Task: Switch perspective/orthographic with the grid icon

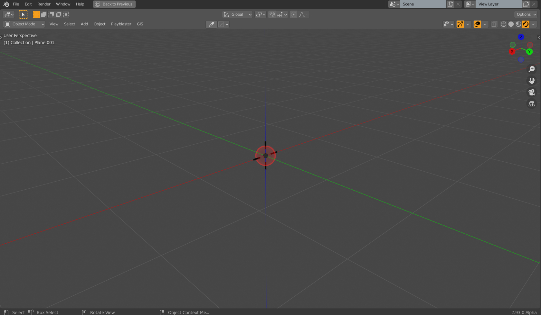Action: tap(532, 104)
